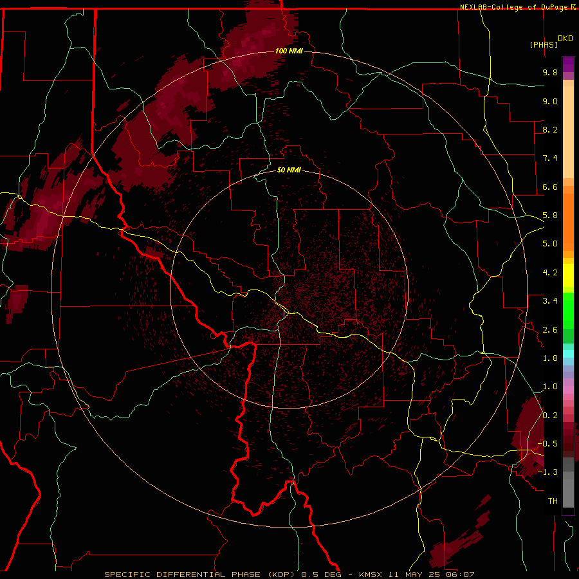The image size is (579, 579).
Task: Pick the yellow segment of the color bar
Action: pyautogui.click(x=568, y=275)
